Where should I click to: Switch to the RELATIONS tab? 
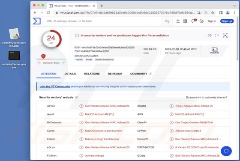point(92,74)
